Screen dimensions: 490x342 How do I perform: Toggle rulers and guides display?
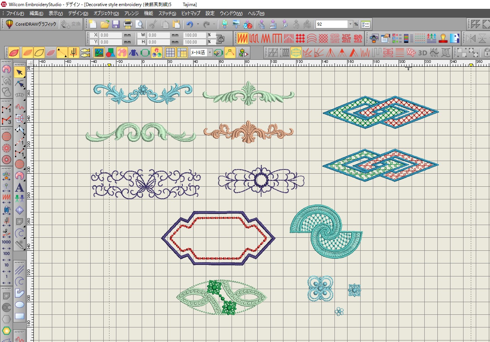click(x=182, y=53)
